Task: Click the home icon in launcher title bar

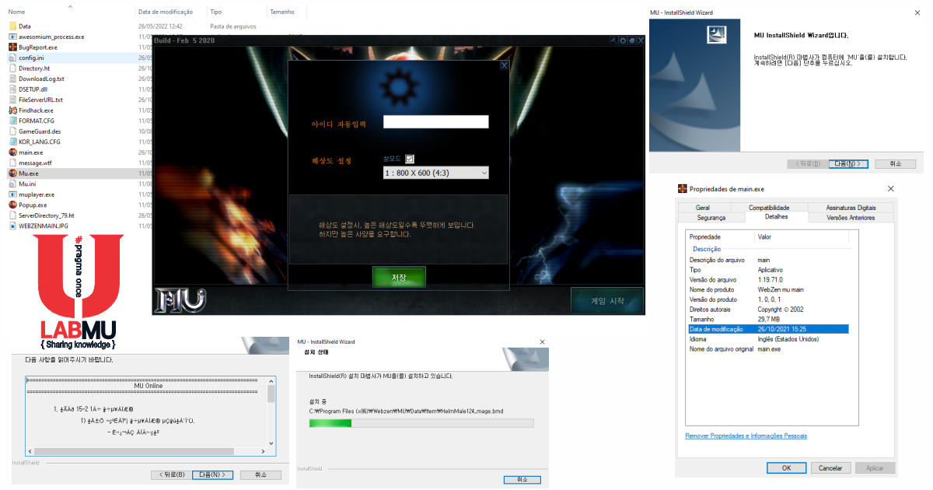Action: tap(632, 40)
